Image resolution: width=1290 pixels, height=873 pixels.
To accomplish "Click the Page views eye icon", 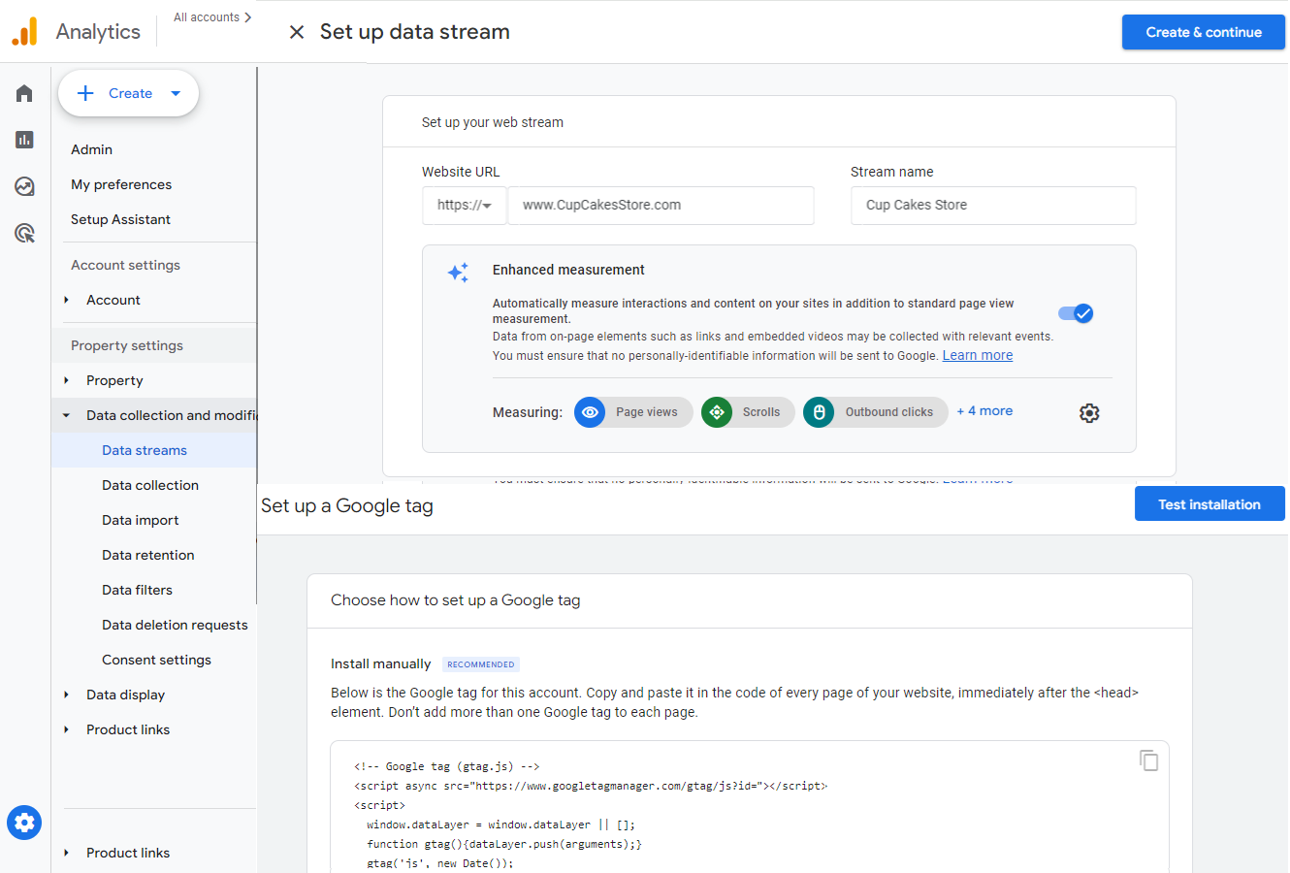I will click(590, 412).
